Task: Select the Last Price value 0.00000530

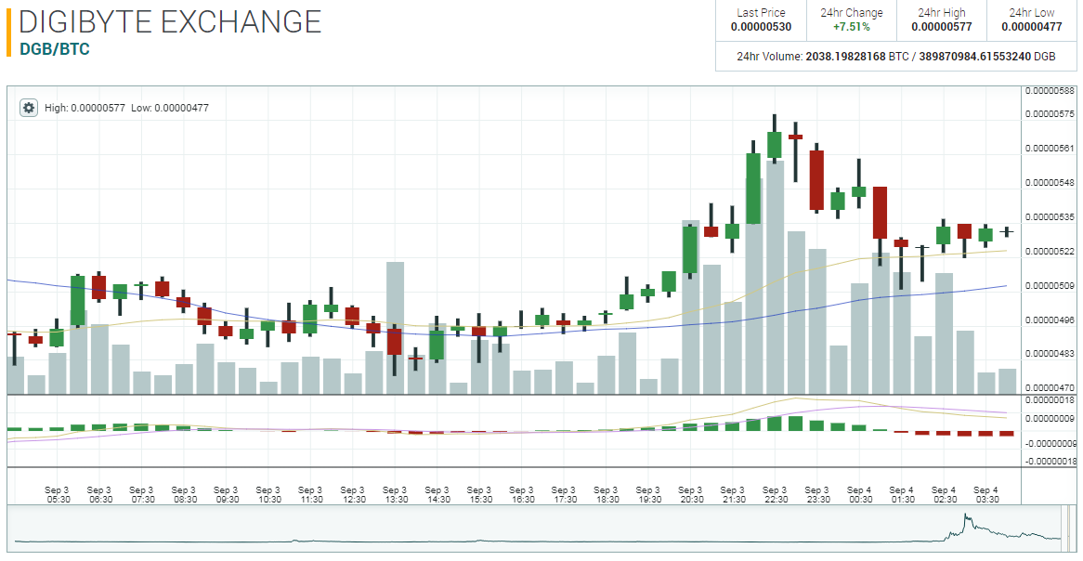Action: (761, 28)
